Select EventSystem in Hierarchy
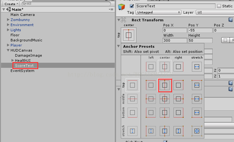234x142 pixels. point(22,71)
